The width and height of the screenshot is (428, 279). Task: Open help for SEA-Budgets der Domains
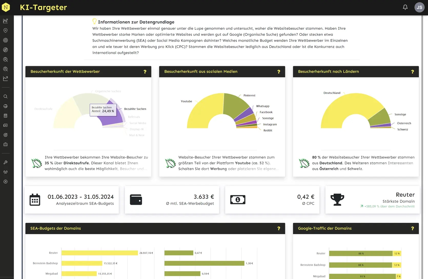click(x=279, y=228)
